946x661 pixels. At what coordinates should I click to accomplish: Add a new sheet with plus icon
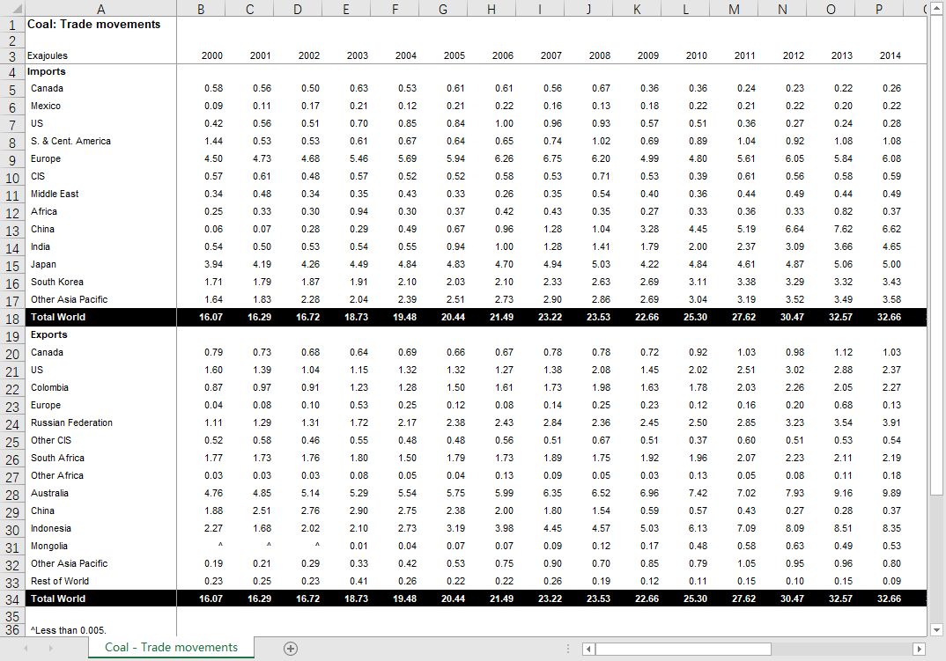pos(290,649)
